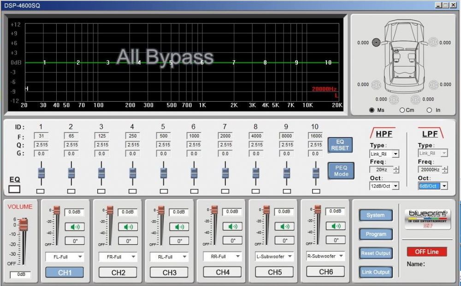Expand the LPF Oct slope dropdown
The width and height of the screenshot is (461, 286).
click(444, 186)
